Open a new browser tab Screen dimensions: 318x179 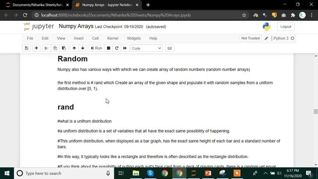click(148, 5)
